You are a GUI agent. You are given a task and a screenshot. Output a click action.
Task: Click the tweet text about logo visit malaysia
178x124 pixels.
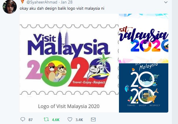click(62, 9)
